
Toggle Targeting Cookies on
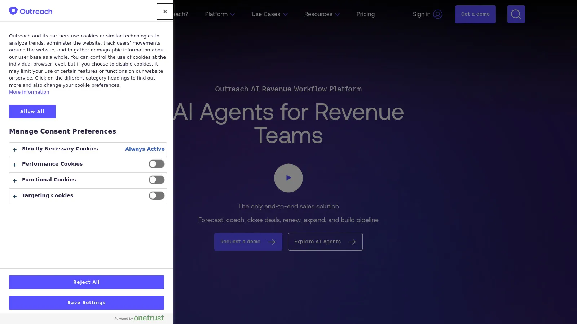(157, 196)
